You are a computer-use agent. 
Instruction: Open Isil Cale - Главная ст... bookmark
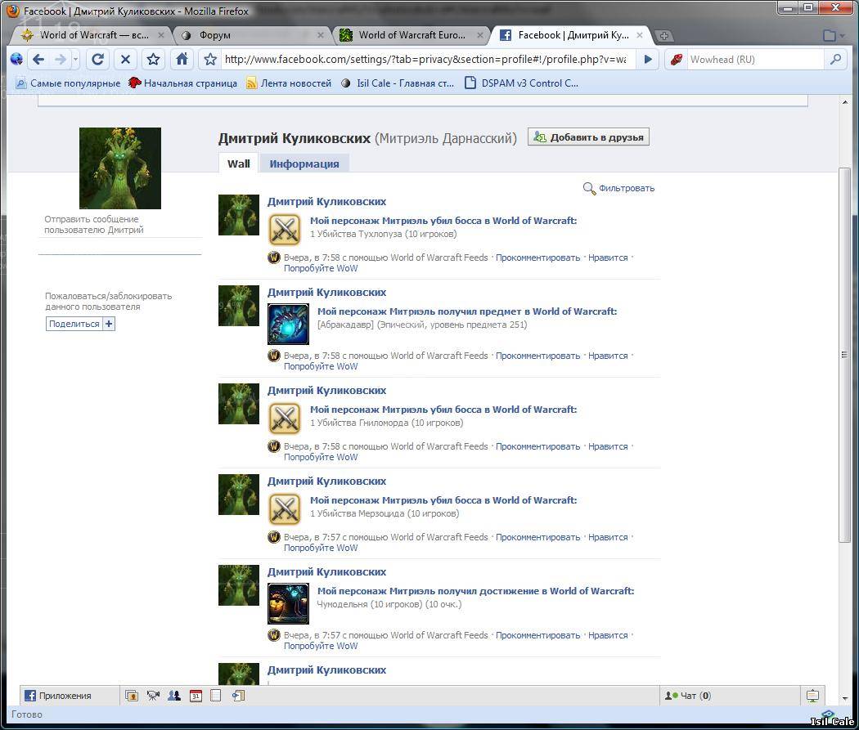tap(398, 83)
